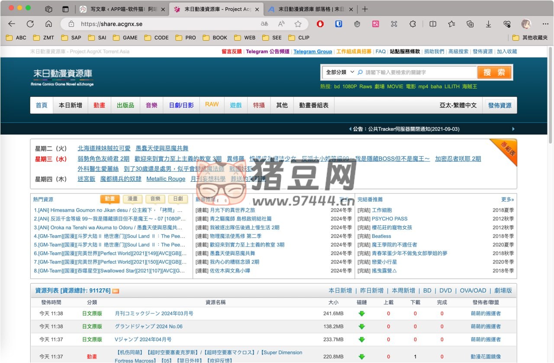Image resolution: width=554 pixels, height=363 pixels.
Task: Open the browser Collections icon
Action: tap(470, 25)
